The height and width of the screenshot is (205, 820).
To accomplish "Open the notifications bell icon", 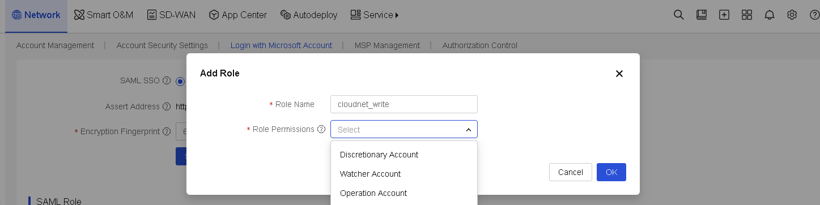I will click(769, 15).
